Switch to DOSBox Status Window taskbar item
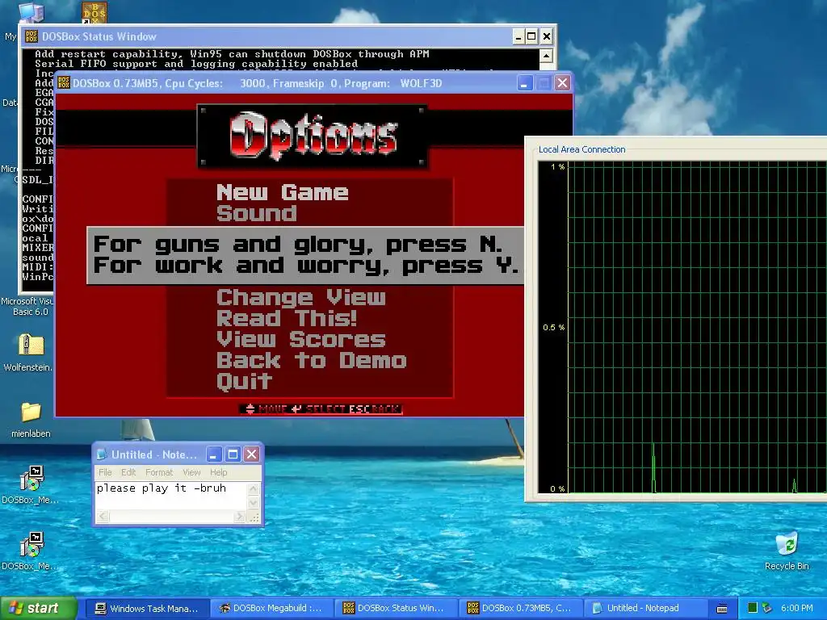 coord(395,609)
